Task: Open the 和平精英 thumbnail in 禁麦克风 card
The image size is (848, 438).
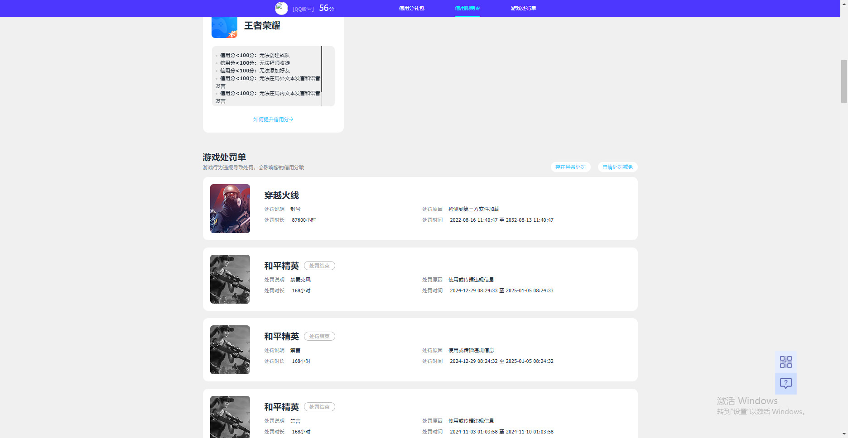Action: click(230, 279)
